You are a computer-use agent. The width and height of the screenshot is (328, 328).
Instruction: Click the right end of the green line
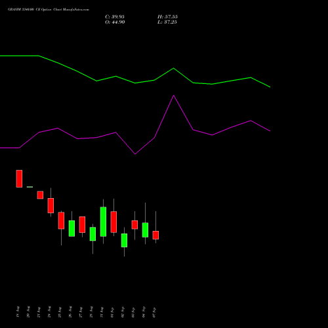[270, 87]
